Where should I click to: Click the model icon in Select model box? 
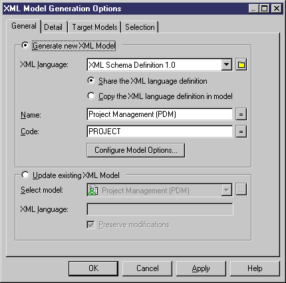(x=93, y=190)
